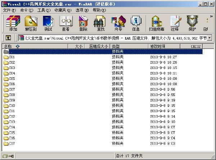
Task: Select the C12 folder name
Action: 12,116
